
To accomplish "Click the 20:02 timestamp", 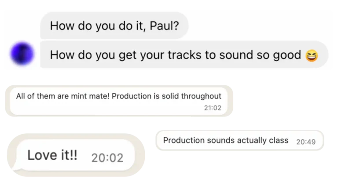I will coord(107,157).
